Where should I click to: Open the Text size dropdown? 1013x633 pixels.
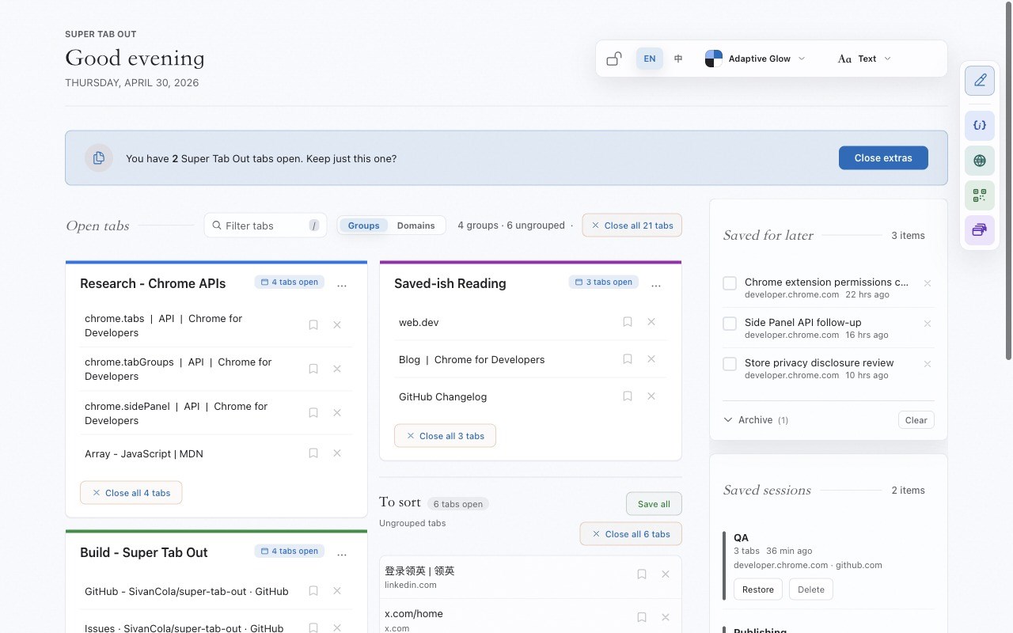(x=864, y=59)
